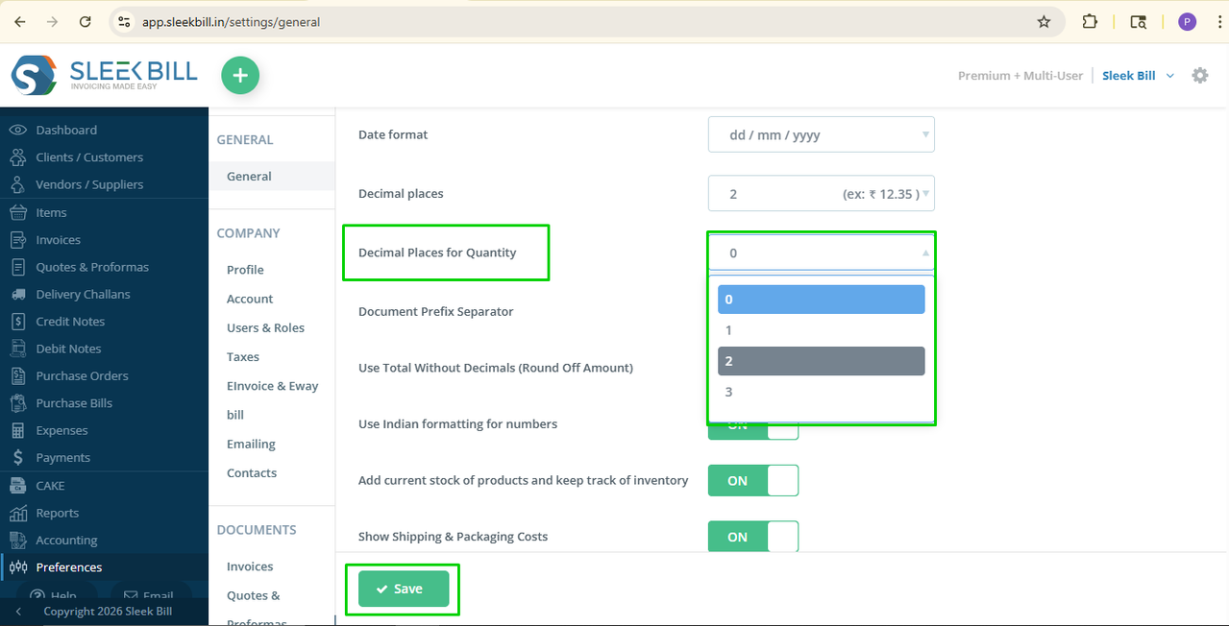Click the Reports chart icon
This screenshot has height=626, width=1229.
[17, 513]
